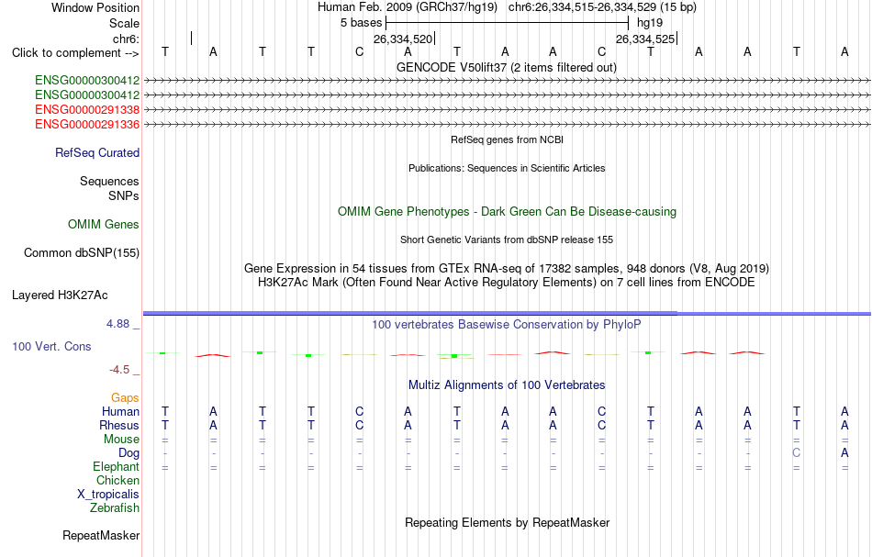Viewport: 872px width, 557px height.
Task: Click the 100 Vert. Cons label
Action: (51, 346)
